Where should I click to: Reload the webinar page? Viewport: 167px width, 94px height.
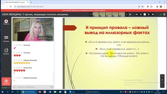pyautogui.click(x=10, y=7)
